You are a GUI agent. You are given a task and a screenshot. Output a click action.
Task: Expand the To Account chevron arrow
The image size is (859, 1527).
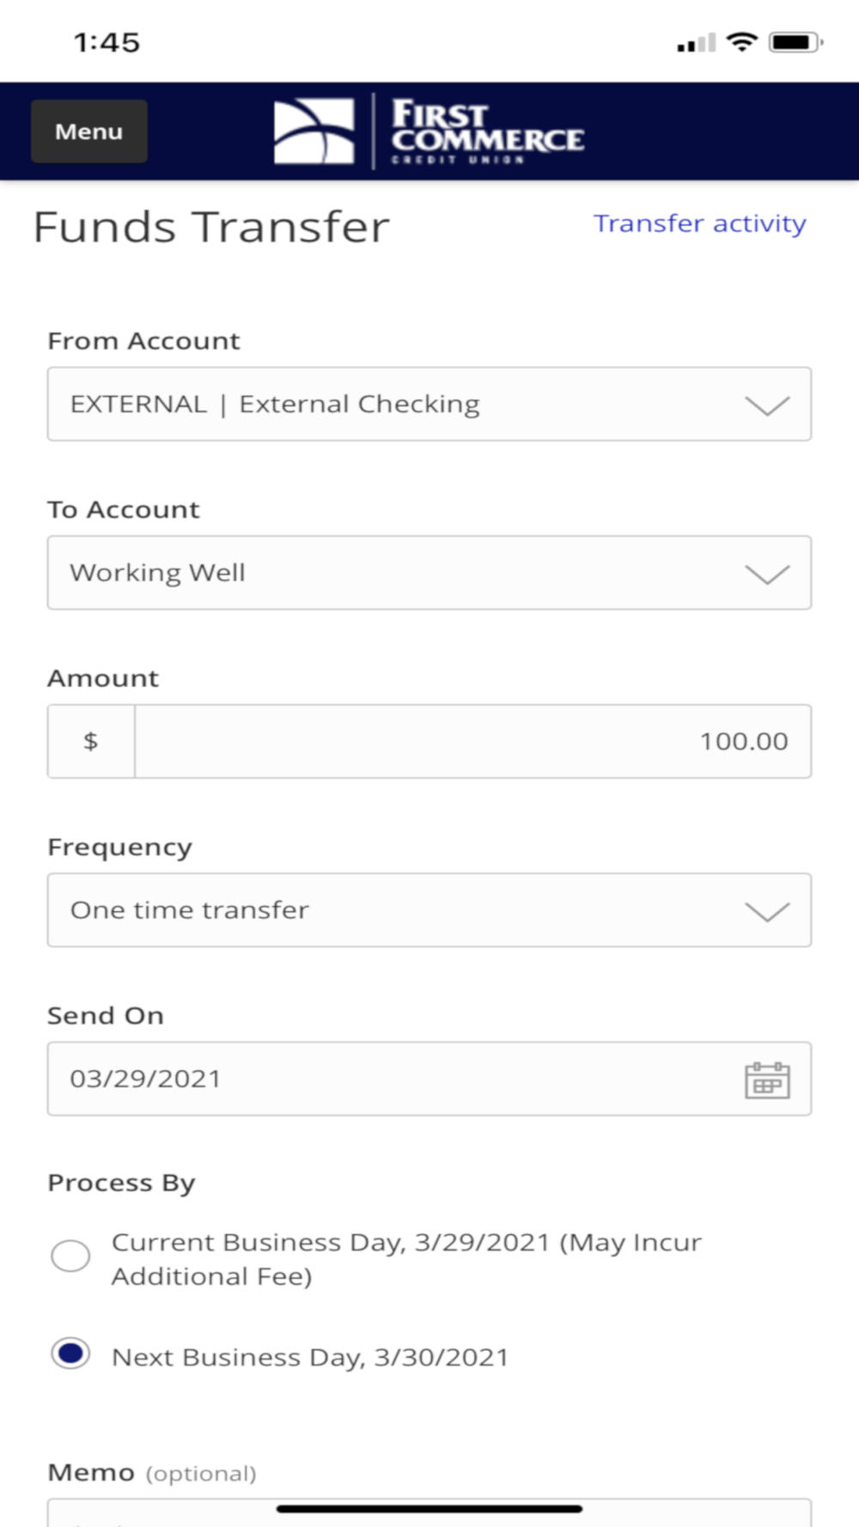coord(767,575)
